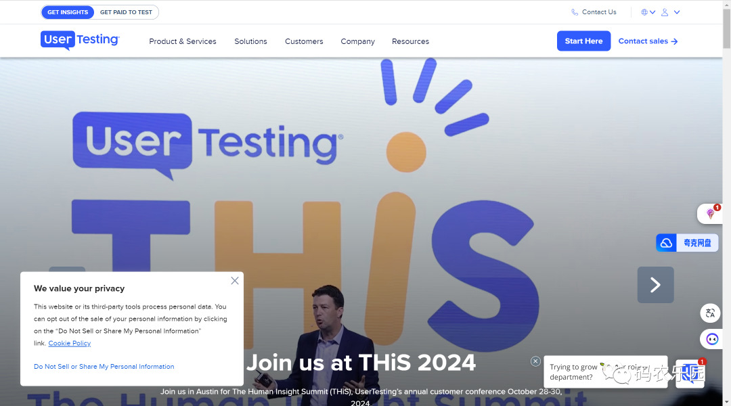Dismiss the chat prompt bubble
The width and height of the screenshot is (731, 406).
pyautogui.click(x=535, y=361)
